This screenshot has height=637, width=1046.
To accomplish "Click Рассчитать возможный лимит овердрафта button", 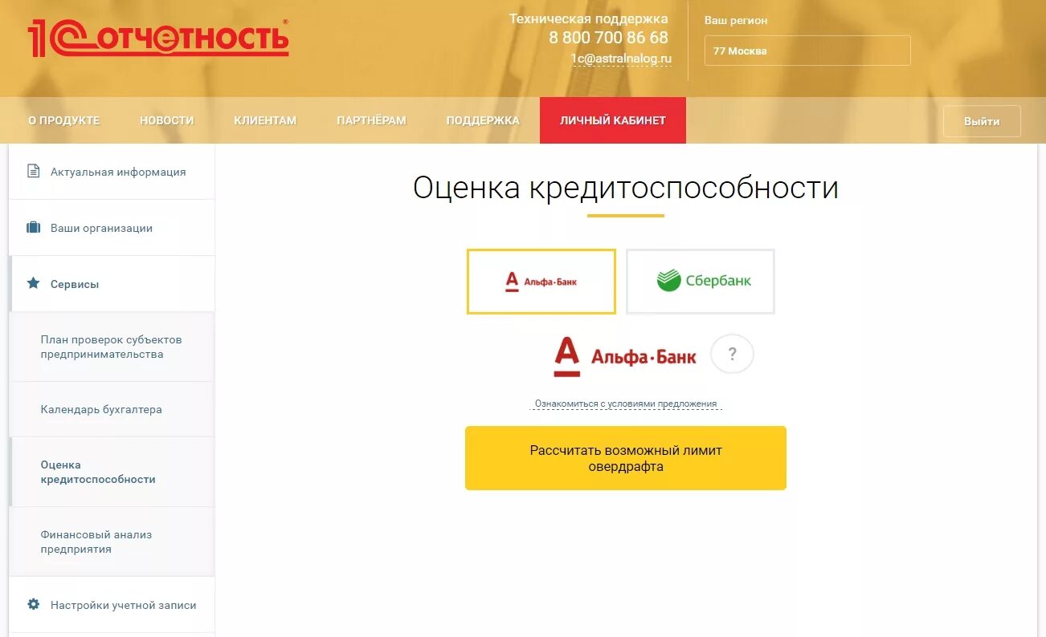I will point(626,458).
